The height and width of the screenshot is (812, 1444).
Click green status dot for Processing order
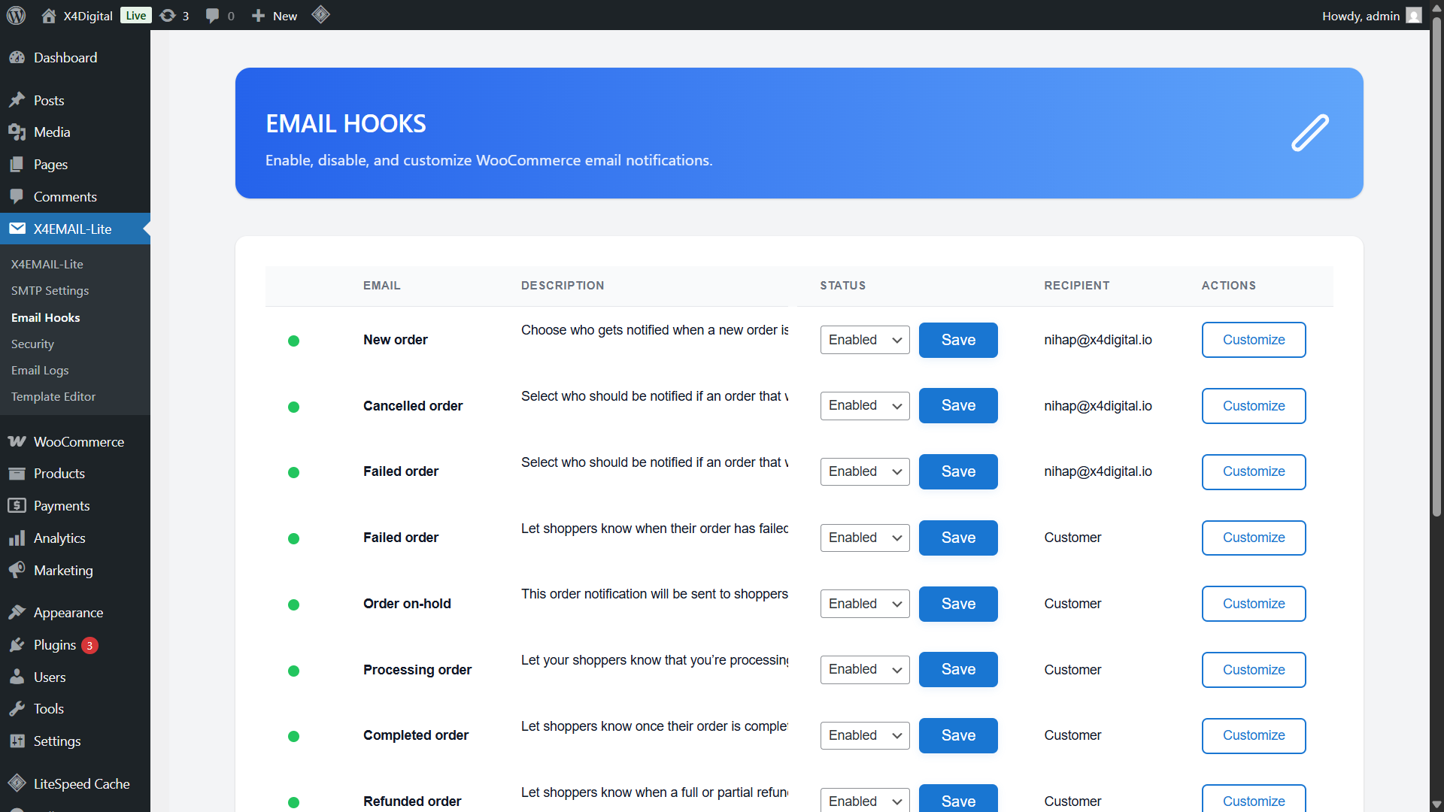[294, 671]
